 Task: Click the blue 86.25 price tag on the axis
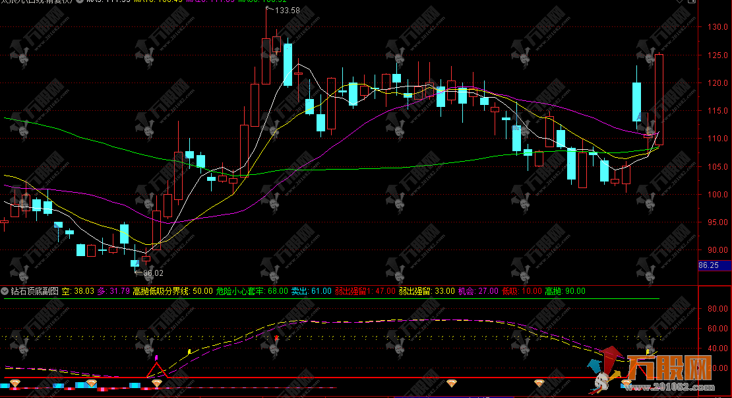(715, 265)
